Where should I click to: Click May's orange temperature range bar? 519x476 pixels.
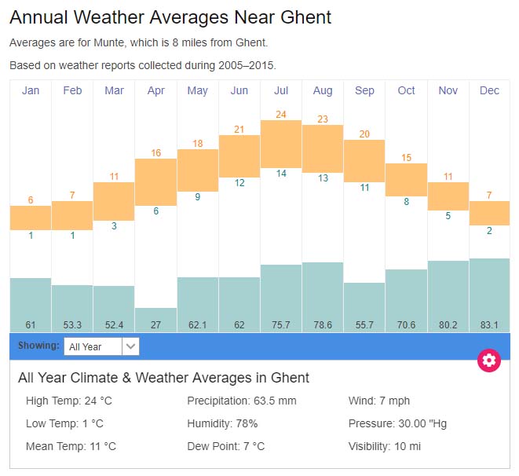198,170
